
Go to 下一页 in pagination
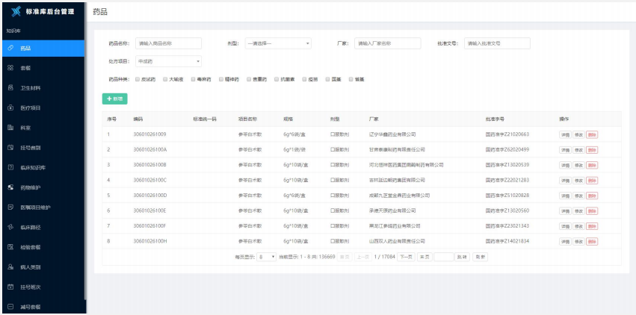coord(406,257)
